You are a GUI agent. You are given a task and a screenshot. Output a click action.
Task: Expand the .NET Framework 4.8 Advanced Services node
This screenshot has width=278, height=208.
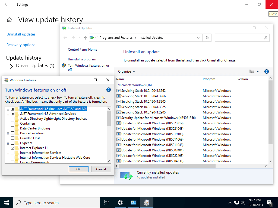(8, 114)
